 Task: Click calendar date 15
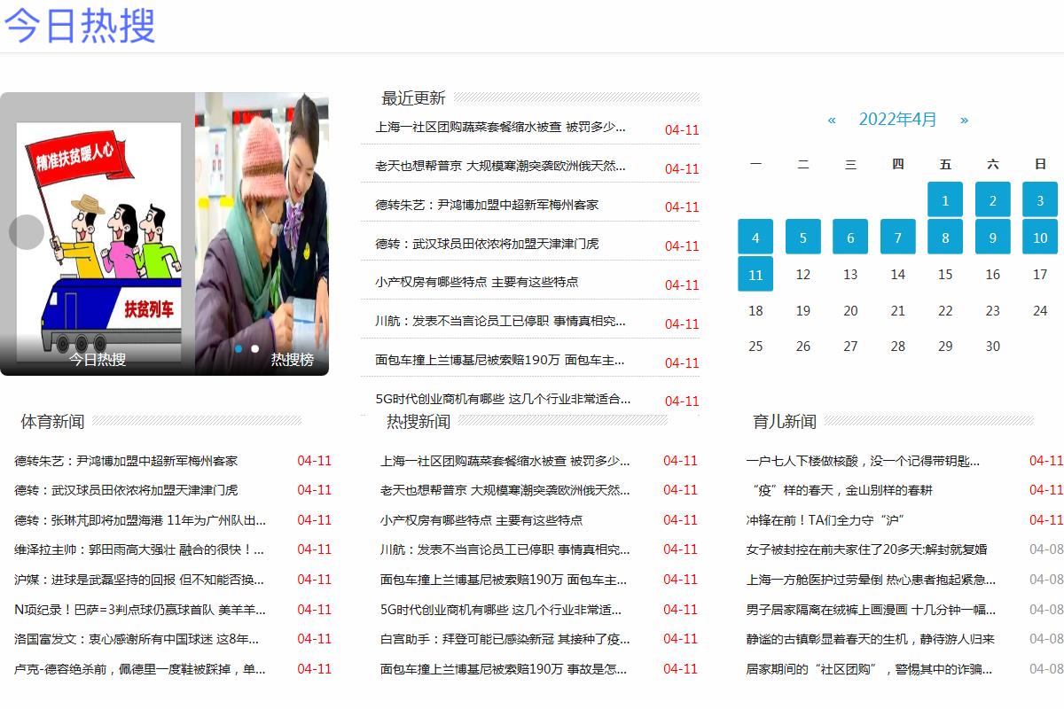[945, 275]
